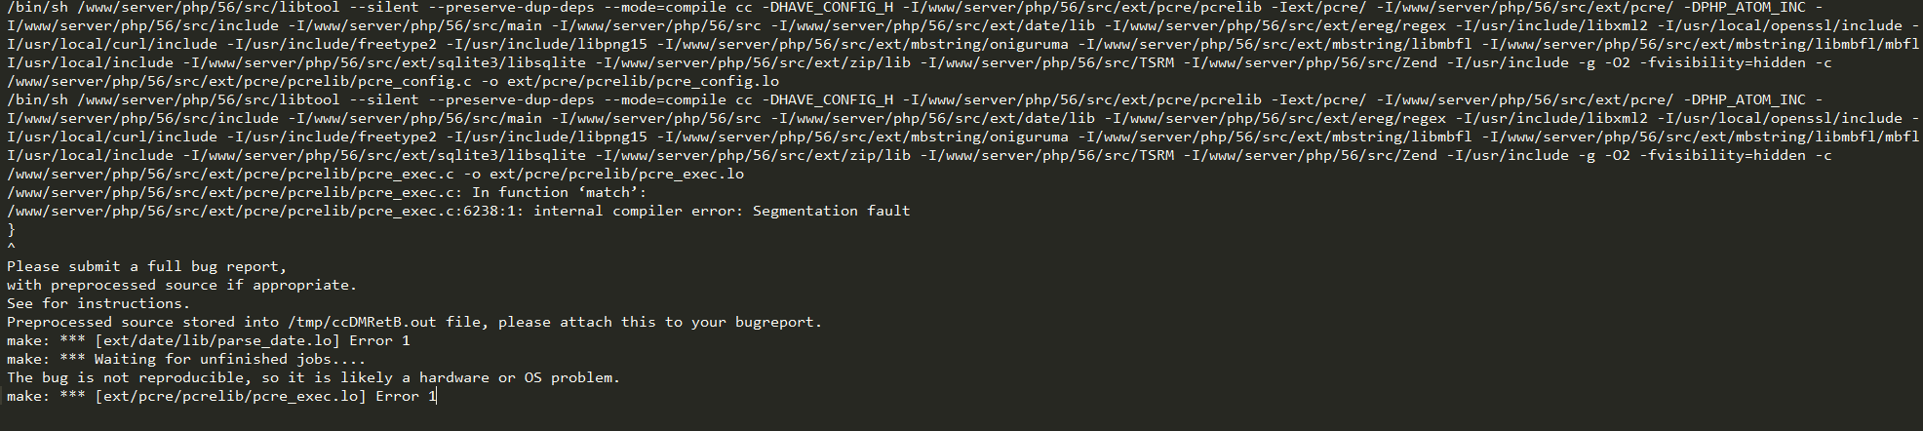Click the line 'Please submit a full bug report,'

147,266
